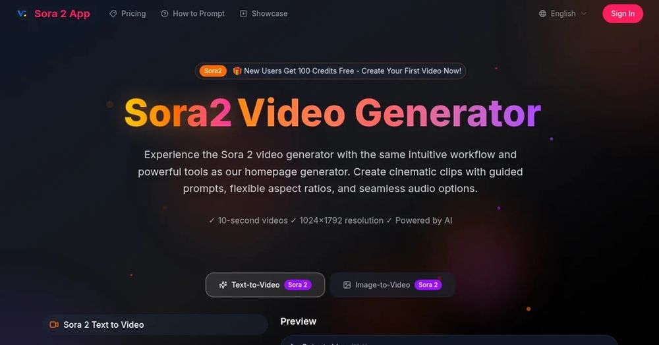Screen dimensions: 659x345
Task: Open the Showcase page
Action: click(264, 14)
